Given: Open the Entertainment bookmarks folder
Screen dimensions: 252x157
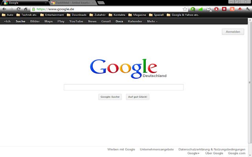Looking at the screenshot, I should pos(52,15).
